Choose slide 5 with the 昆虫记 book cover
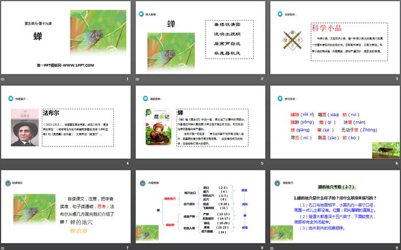 (200, 122)
